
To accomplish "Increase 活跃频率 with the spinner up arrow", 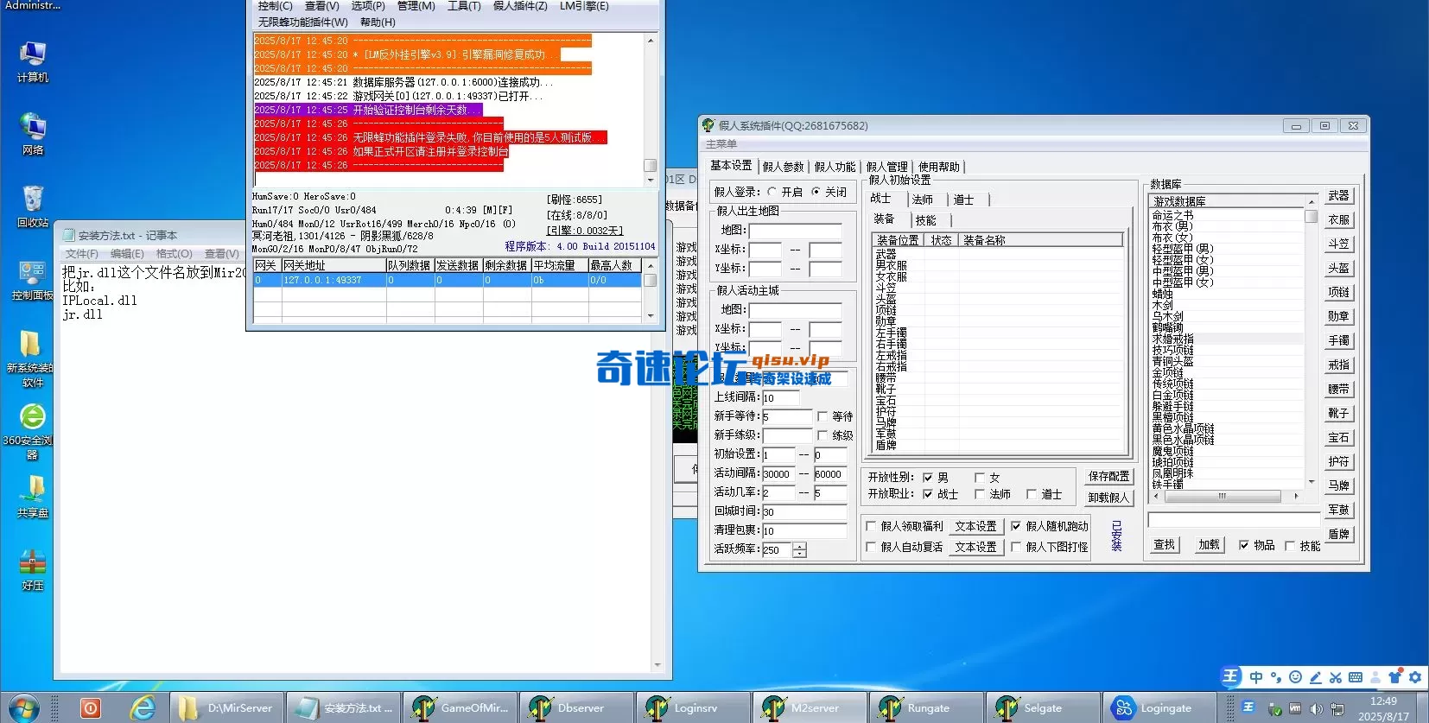I will pyautogui.click(x=799, y=546).
